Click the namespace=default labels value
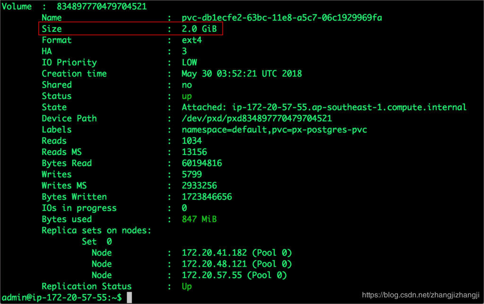Screen dimensions: 484x304 click(275, 130)
